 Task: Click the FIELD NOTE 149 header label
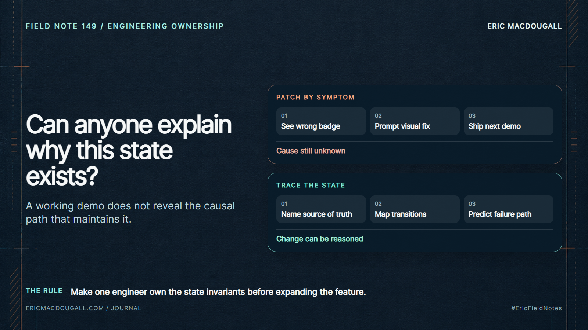125,26
